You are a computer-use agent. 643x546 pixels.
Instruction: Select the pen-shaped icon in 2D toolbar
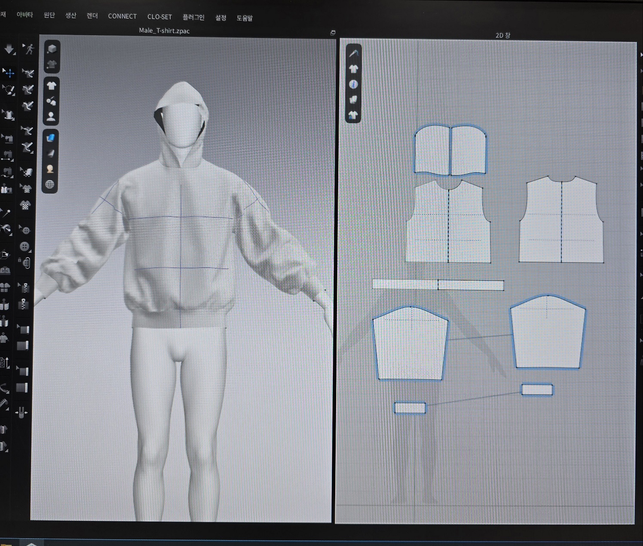[x=353, y=53]
